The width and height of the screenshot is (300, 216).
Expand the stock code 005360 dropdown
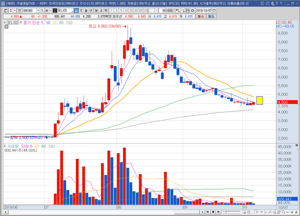38,11
